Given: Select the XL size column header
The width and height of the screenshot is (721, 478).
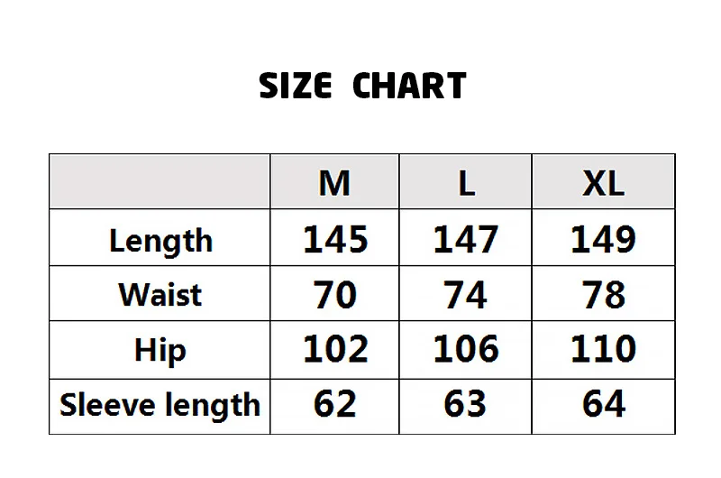Looking at the screenshot, I should click(x=603, y=183).
